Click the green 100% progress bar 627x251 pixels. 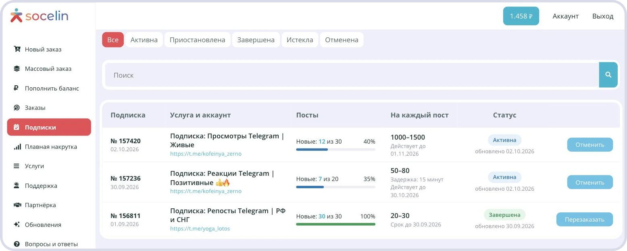tap(335, 224)
